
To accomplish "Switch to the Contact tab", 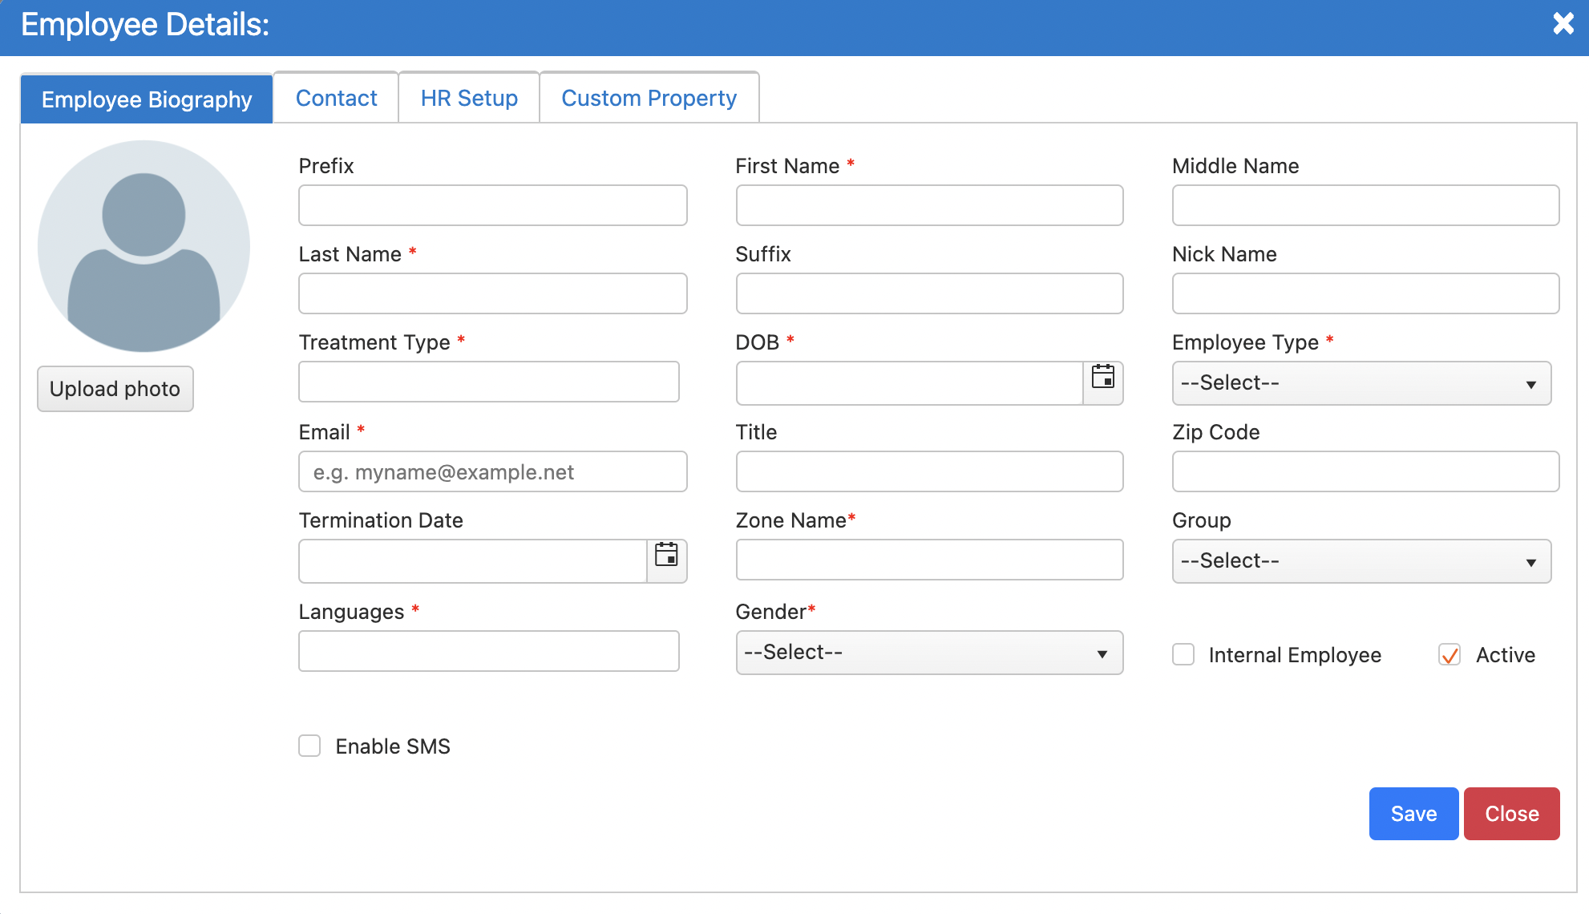I will point(336,98).
